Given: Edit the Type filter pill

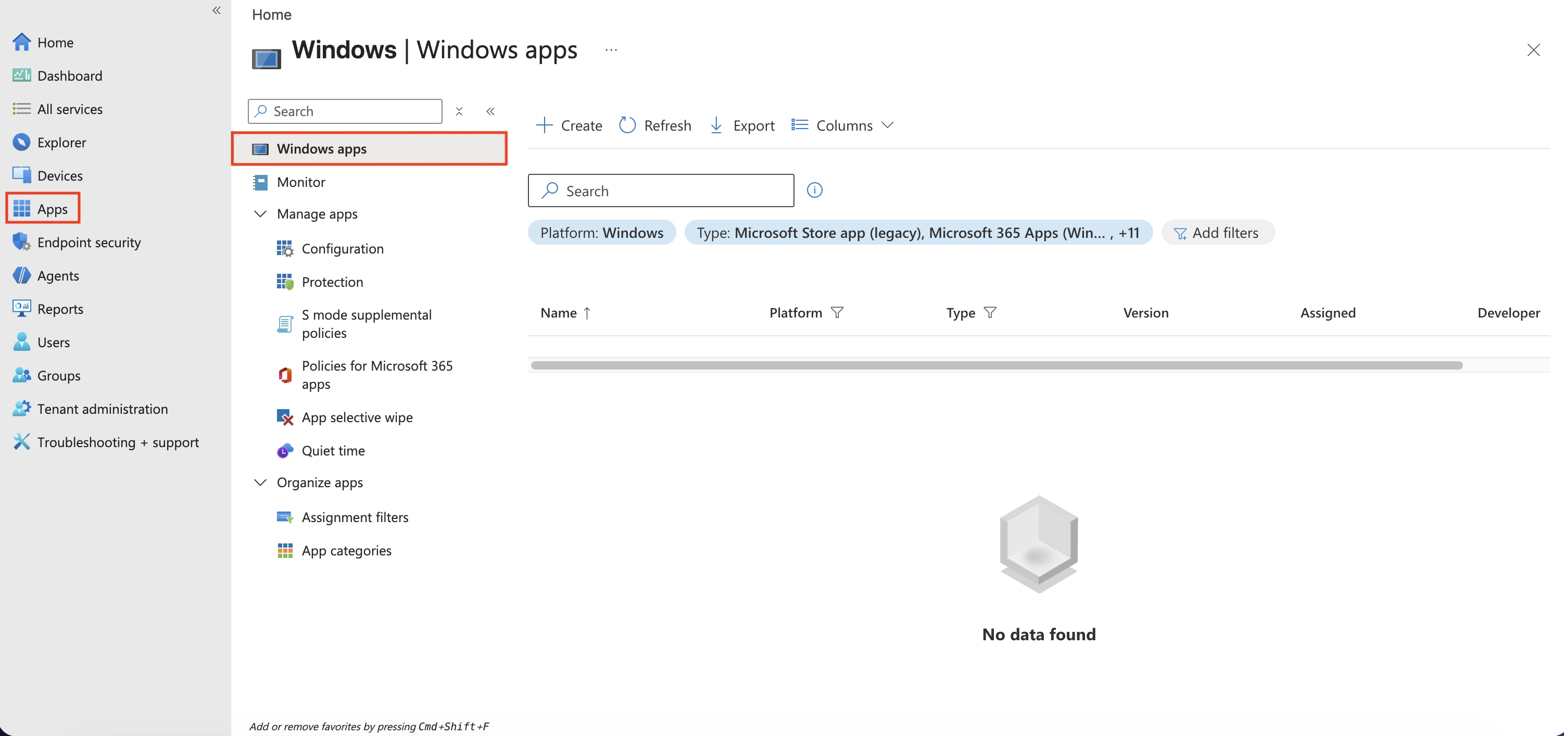Looking at the screenshot, I should pos(918,233).
